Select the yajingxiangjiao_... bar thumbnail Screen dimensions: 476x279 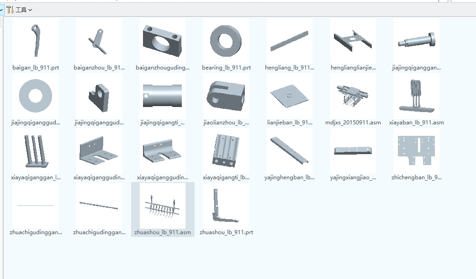coord(353,151)
